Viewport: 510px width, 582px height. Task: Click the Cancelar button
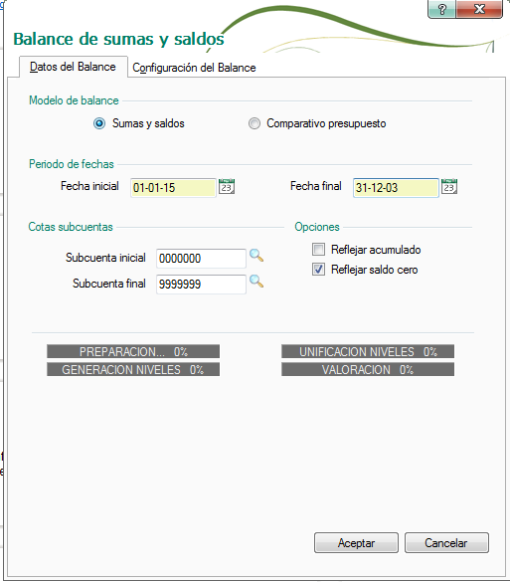click(x=446, y=543)
